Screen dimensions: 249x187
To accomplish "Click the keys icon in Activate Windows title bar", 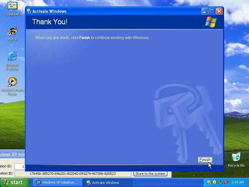I will [x=29, y=11].
